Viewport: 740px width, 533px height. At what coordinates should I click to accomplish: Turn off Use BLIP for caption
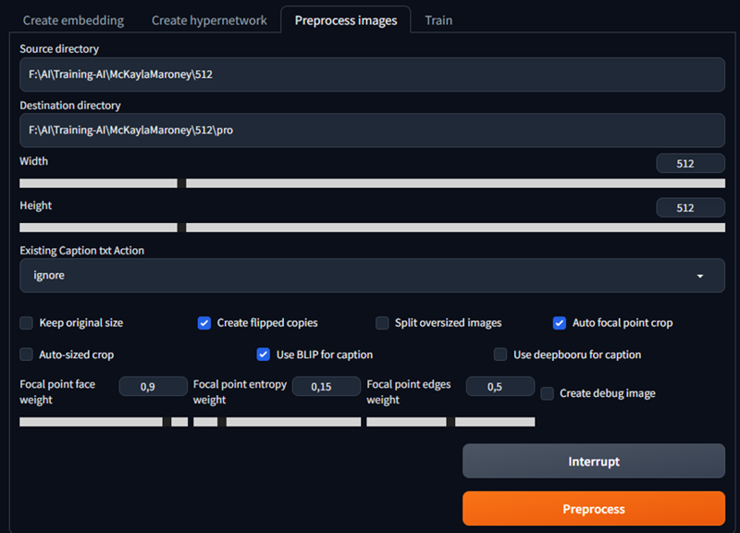(x=264, y=354)
